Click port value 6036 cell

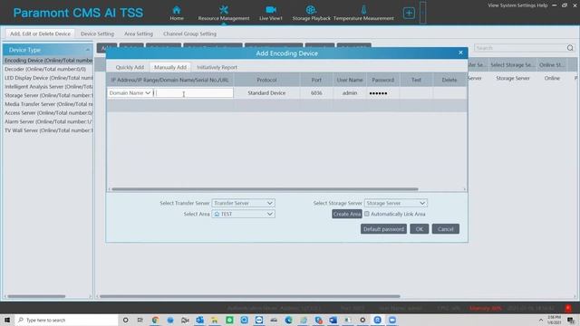316,93
